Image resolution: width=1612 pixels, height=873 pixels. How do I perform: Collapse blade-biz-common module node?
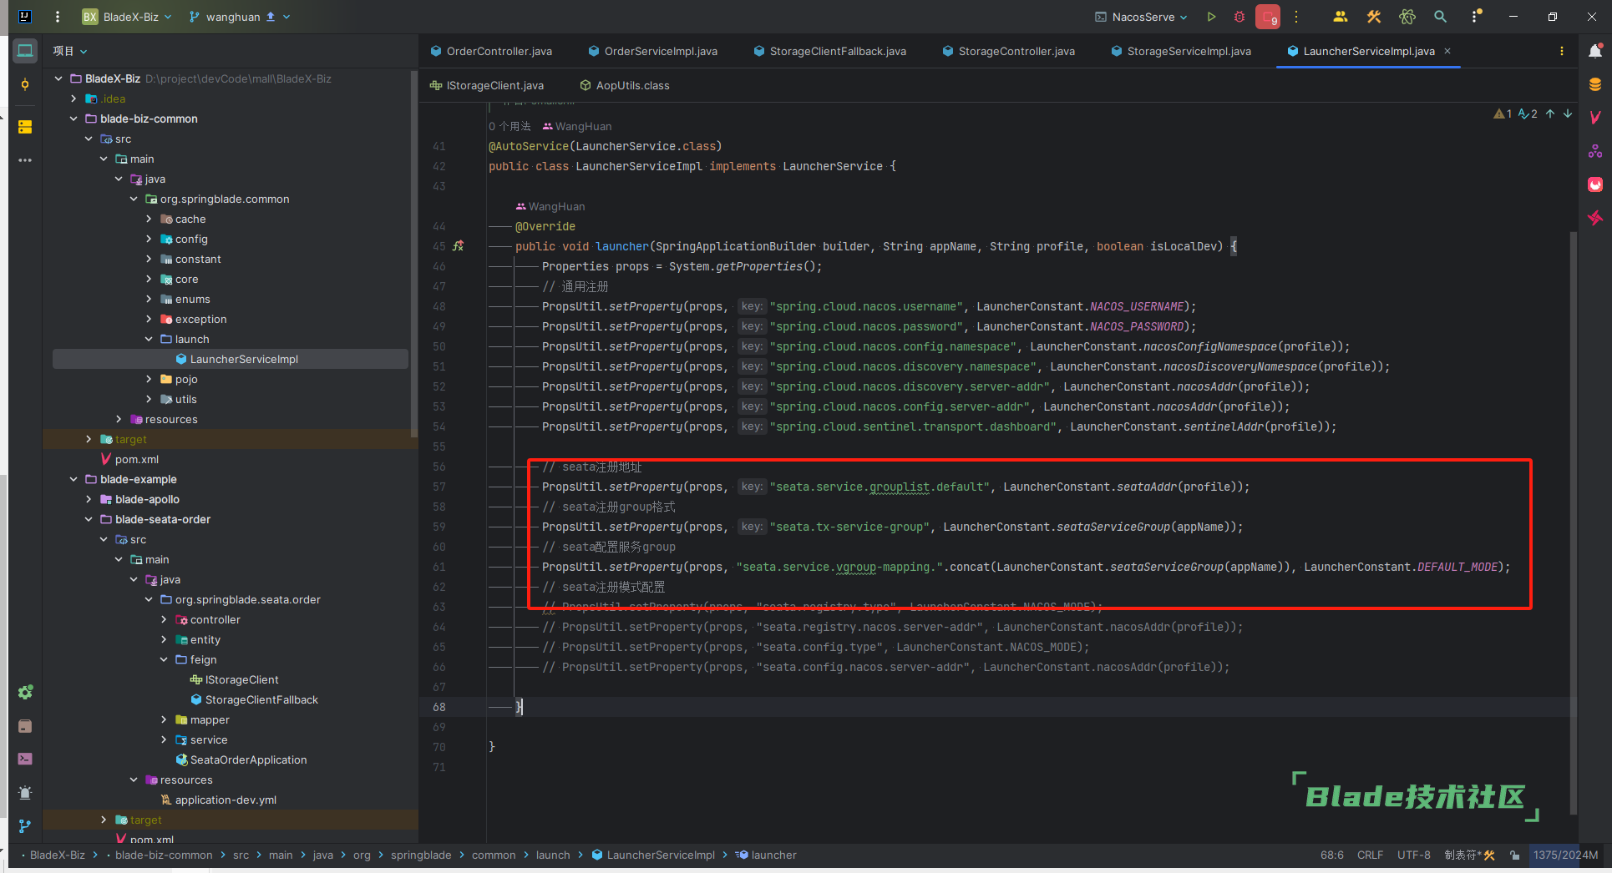click(x=74, y=119)
